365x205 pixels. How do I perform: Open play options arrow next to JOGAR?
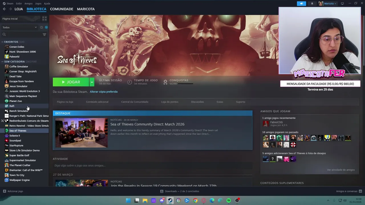tap(92, 82)
